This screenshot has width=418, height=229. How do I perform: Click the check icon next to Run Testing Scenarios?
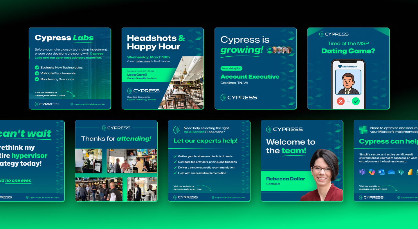point(37,79)
